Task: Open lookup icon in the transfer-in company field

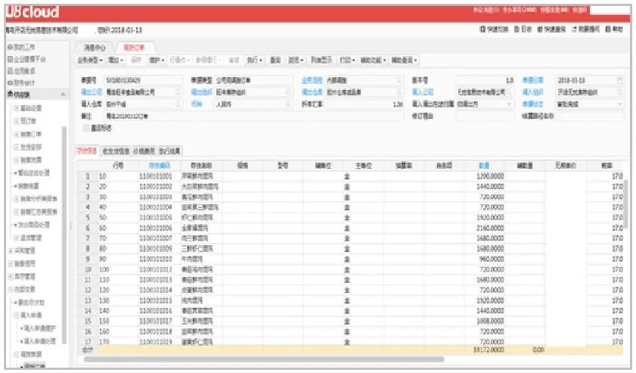Action: (510, 92)
